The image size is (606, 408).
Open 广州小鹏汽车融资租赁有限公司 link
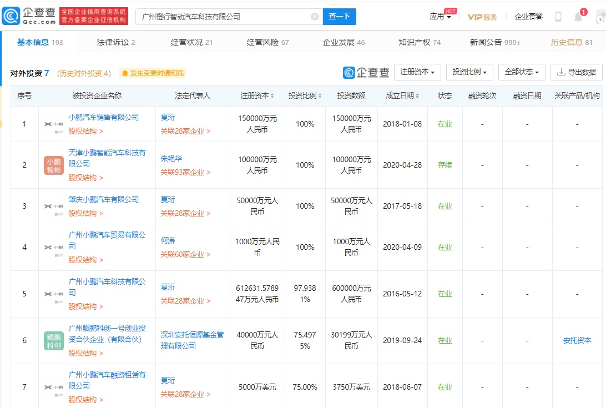point(107,380)
